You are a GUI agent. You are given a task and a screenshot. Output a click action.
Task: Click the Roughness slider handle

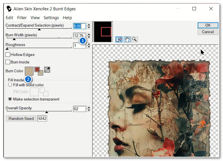pos(7,49)
